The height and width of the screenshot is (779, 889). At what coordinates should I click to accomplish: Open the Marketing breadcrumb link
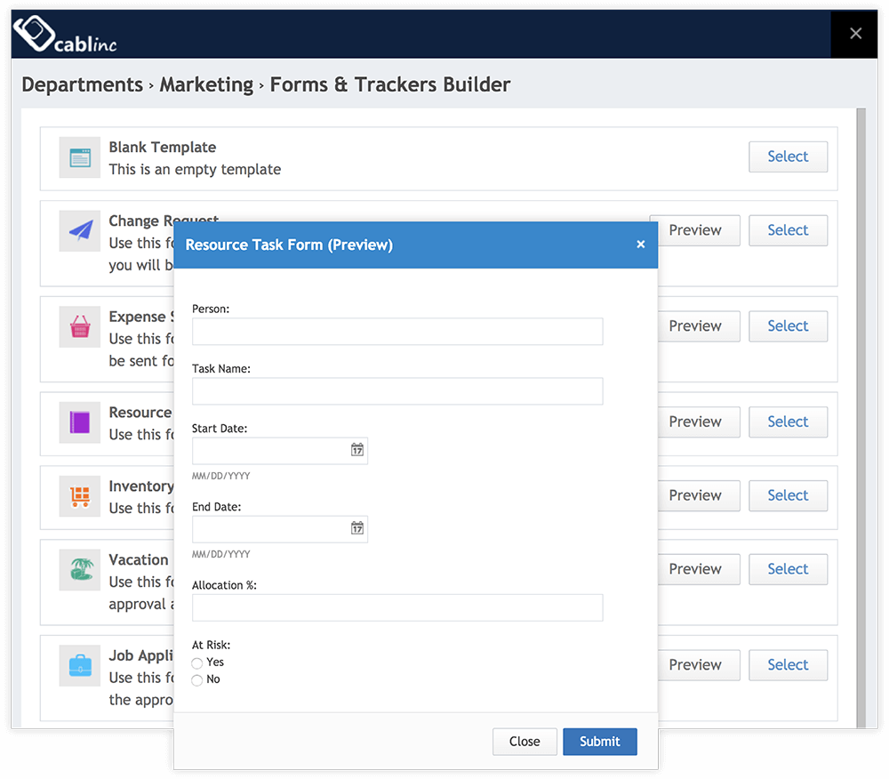click(206, 84)
